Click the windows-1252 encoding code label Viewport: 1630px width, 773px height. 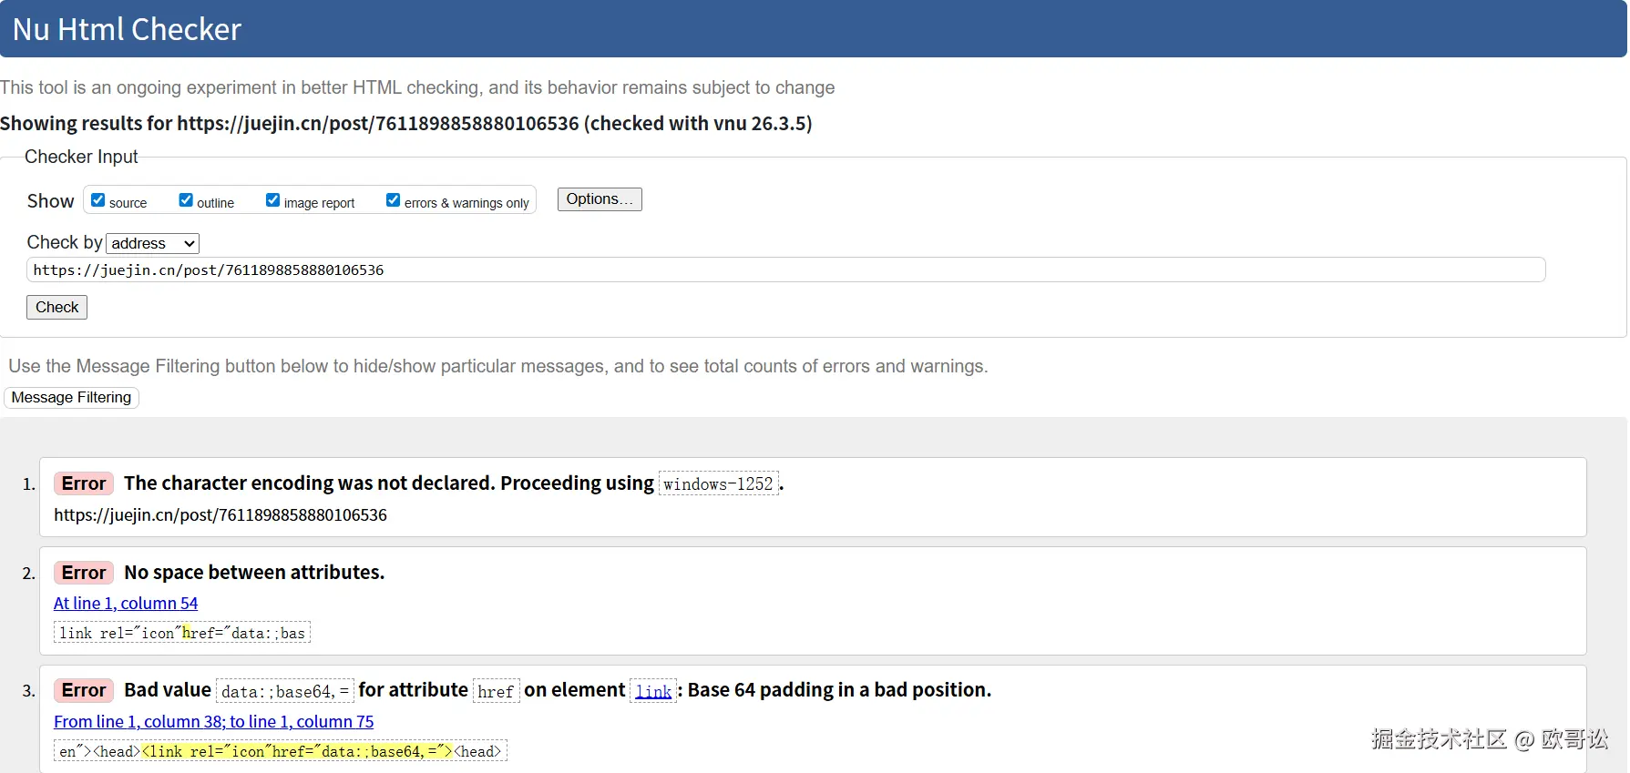pos(718,483)
